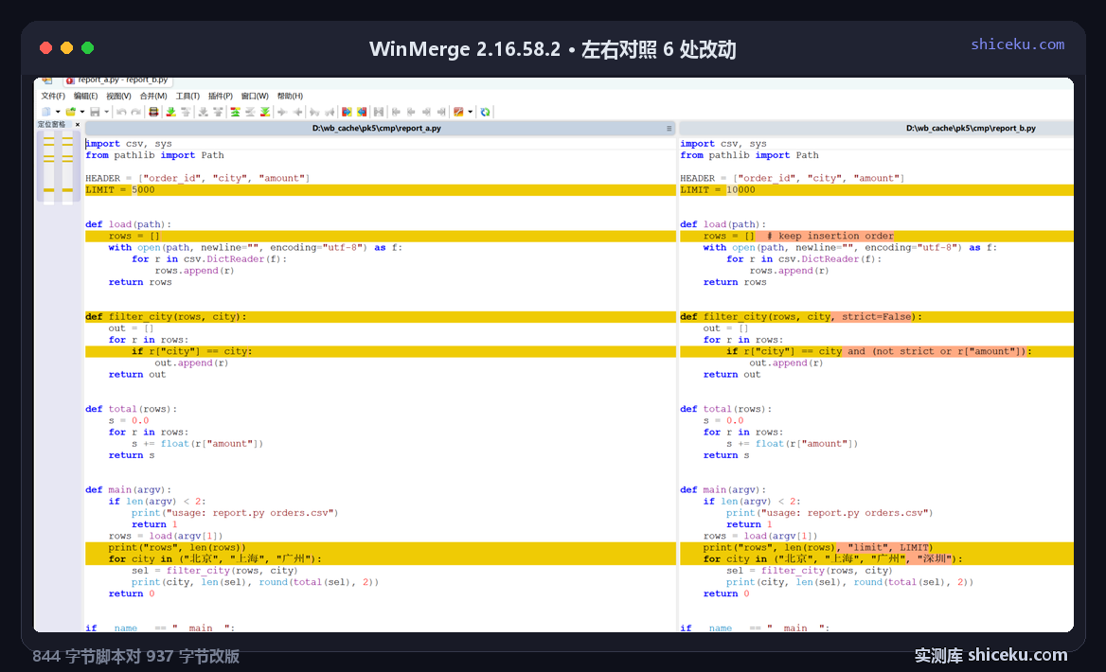
Task: Open the 编辑(E) menu
Action: (x=85, y=96)
